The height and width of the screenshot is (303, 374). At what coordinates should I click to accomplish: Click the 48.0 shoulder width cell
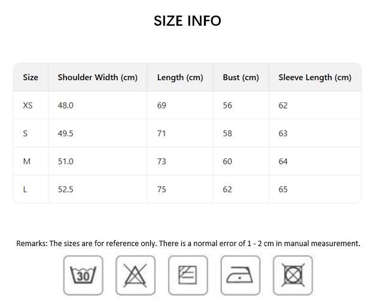click(x=65, y=105)
